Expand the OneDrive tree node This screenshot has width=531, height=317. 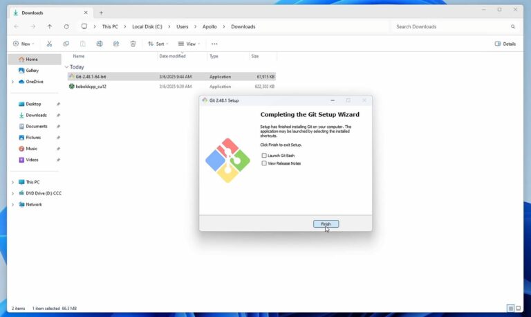coord(13,82)
